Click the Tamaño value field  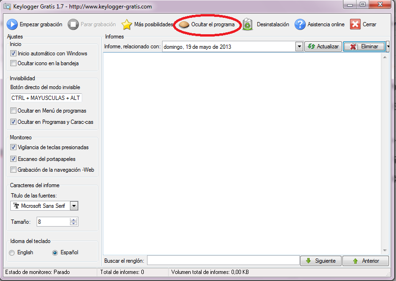[x=53, y=222]
